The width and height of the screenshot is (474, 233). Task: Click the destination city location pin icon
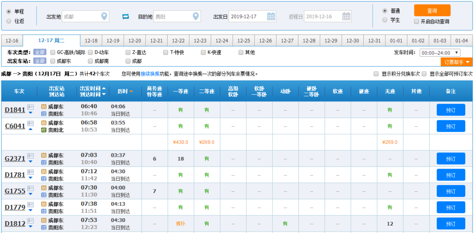click(196, 16)
